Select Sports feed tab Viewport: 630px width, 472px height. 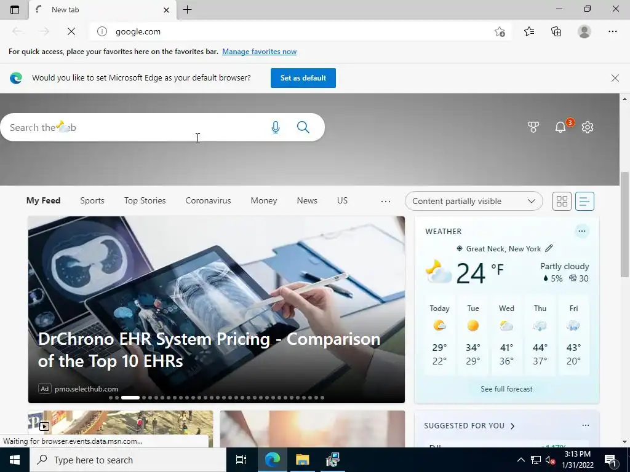pos(92,200)
